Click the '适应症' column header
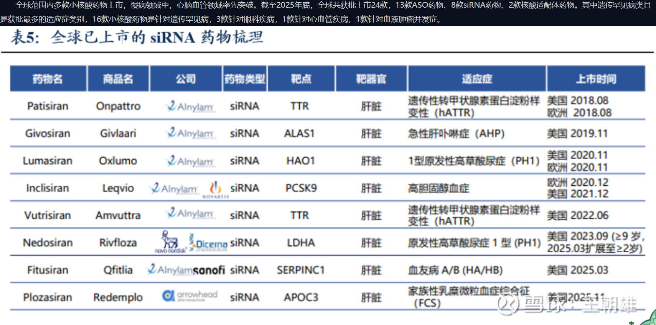The height and width of the screenshot is (325, 656). 477,79
